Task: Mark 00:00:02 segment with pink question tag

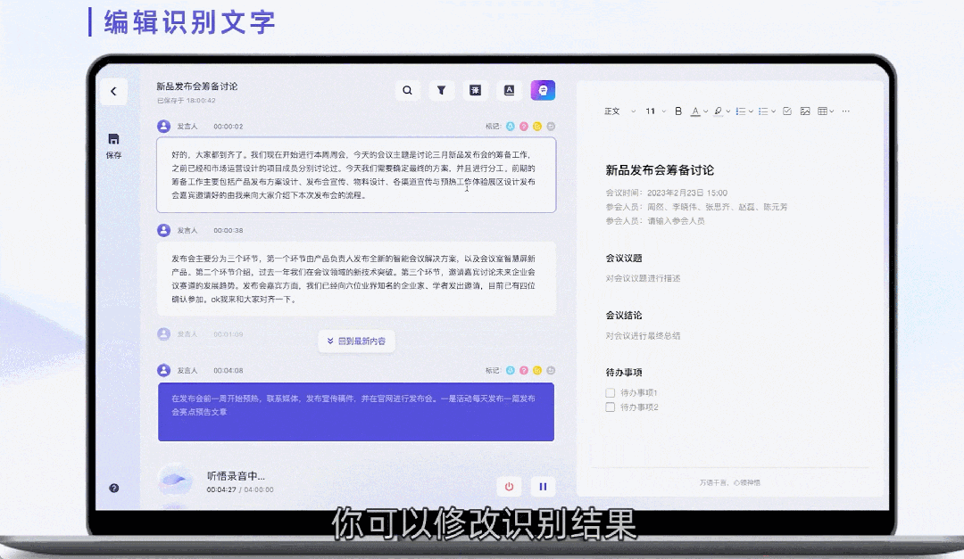Action: (524, 127)
